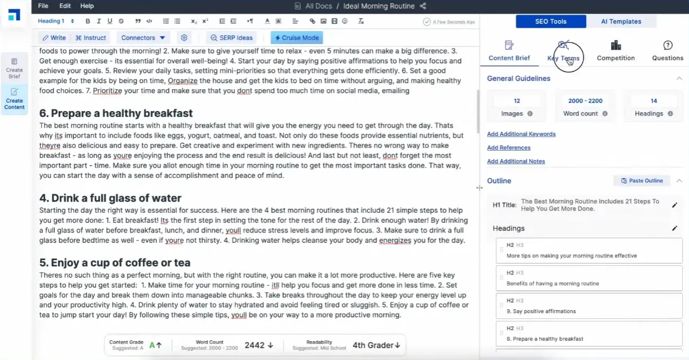
Task: Select the Content Brief tab
Action: (509, 51)
